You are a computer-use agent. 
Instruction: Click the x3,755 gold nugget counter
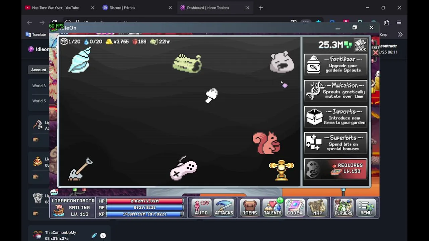pos(117,42)
